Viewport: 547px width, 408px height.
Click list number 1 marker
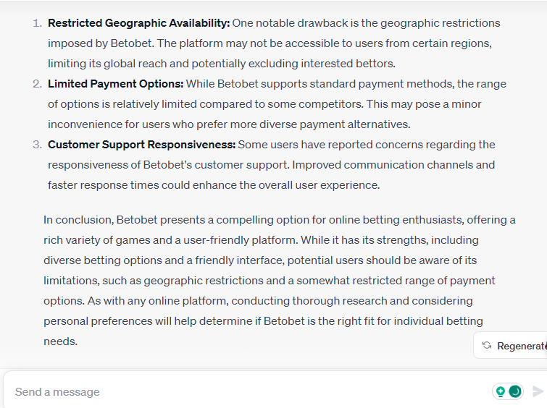point(37,23)
